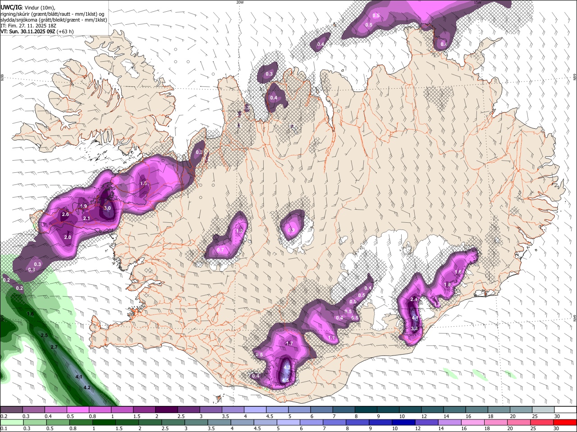Pick the light grey 25–30 swatch in upper legend row

pyautogui.click(x=543, y=410)
